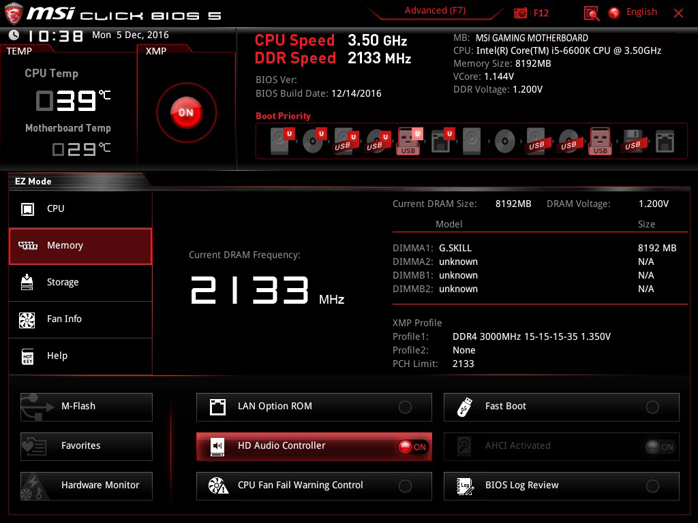Click the CPU Temp 039 reading

pyautogui.click(x=73, y=101)
